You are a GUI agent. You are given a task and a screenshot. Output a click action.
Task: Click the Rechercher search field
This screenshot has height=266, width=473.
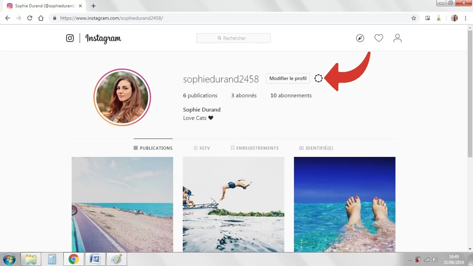[x=233, y=38]
